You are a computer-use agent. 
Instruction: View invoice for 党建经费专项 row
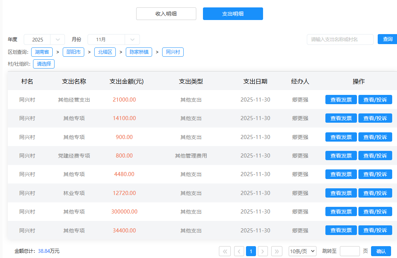(x=341, y=156)
